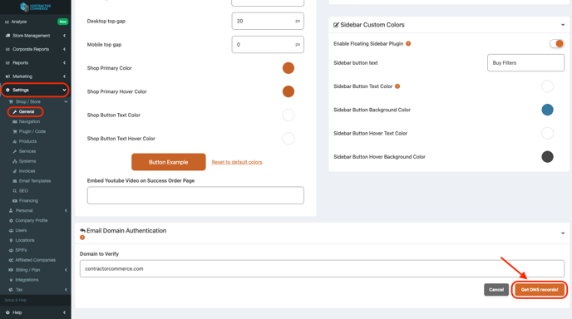Click the SEO magnifier icon
Screen dimensions: 572x319
15,191
